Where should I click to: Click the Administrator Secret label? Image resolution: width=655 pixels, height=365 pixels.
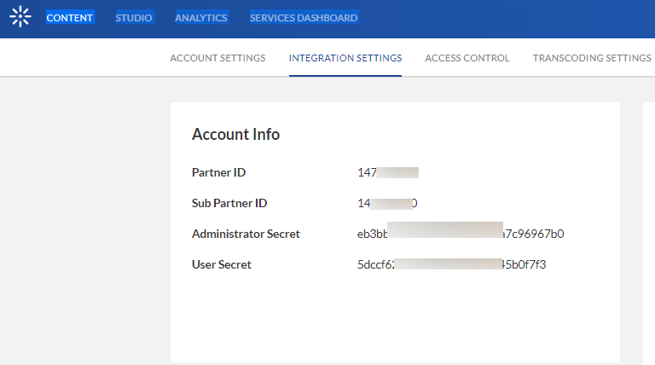click(246, 234)
